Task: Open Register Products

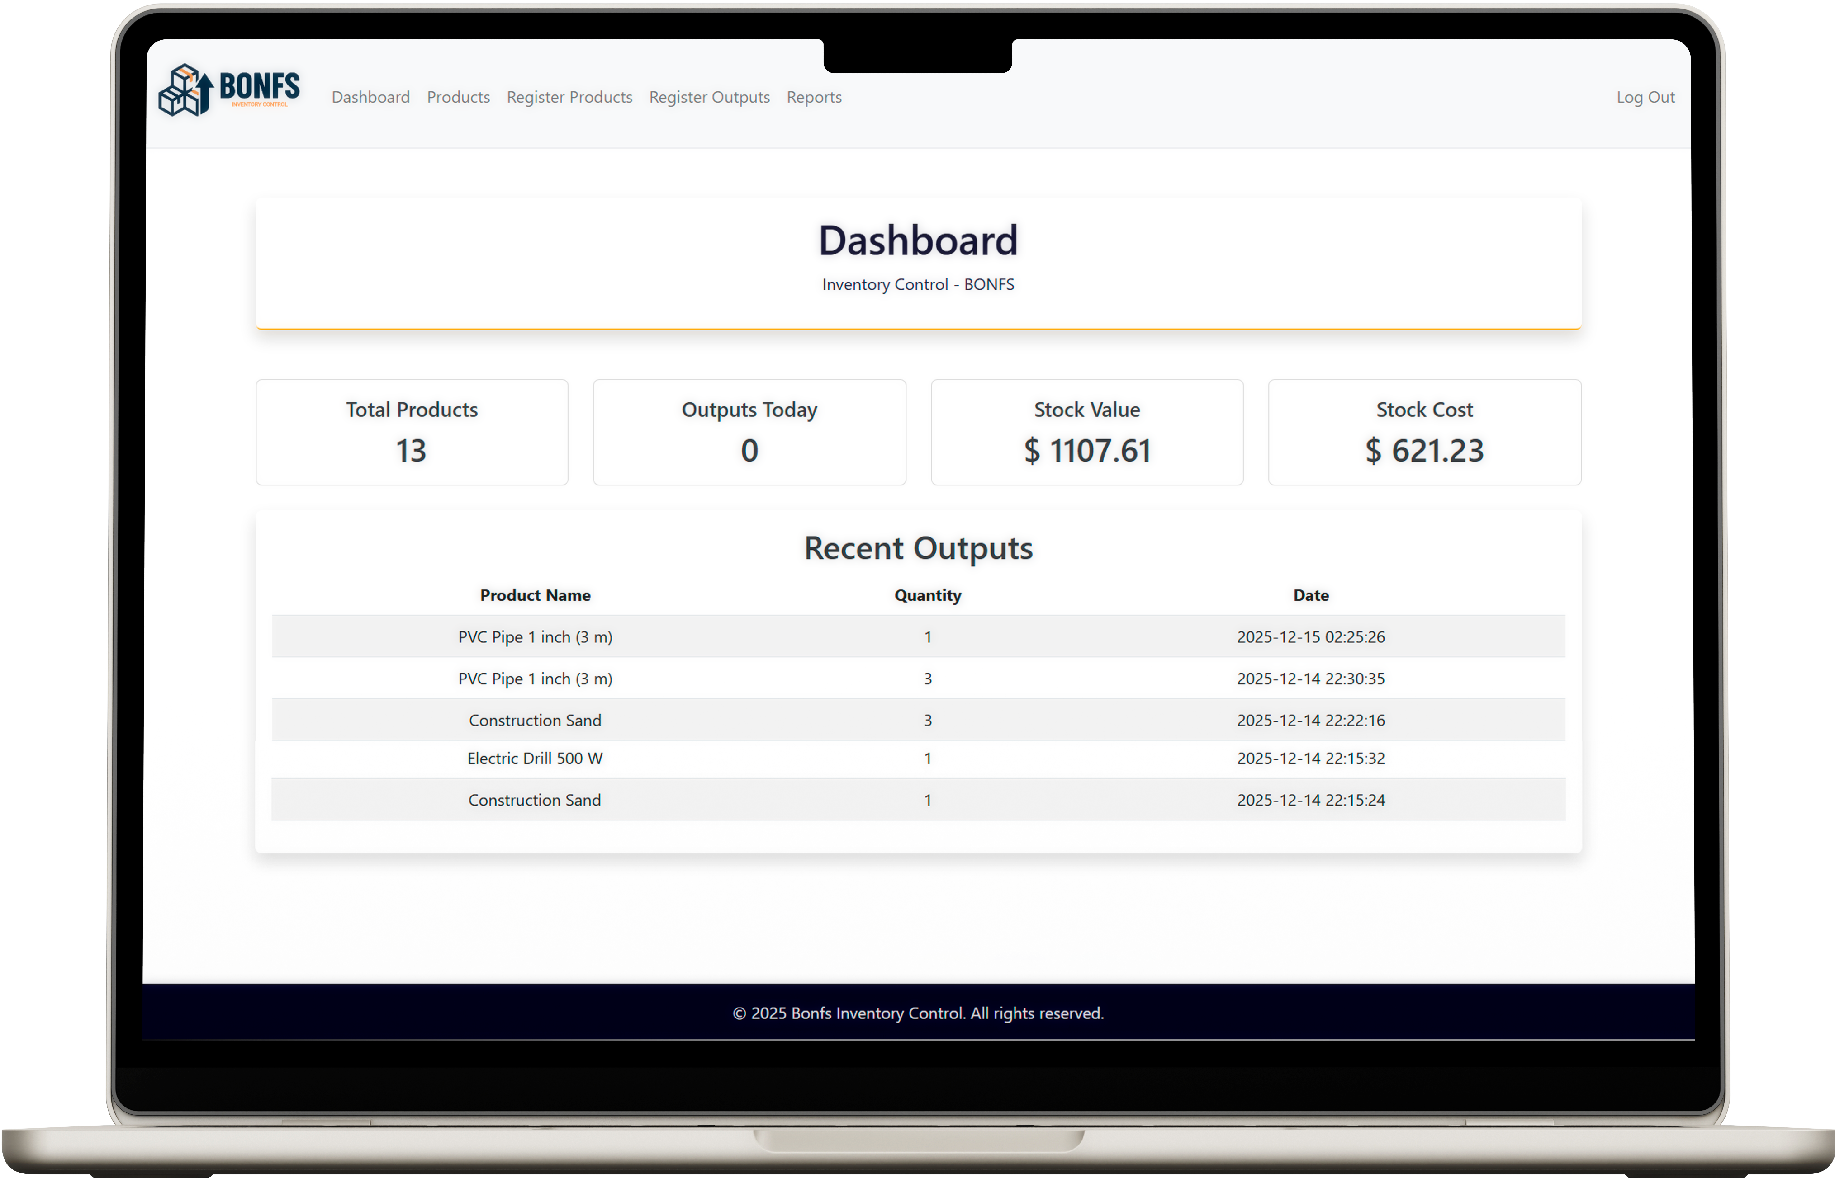Action: tap(569, 97)
